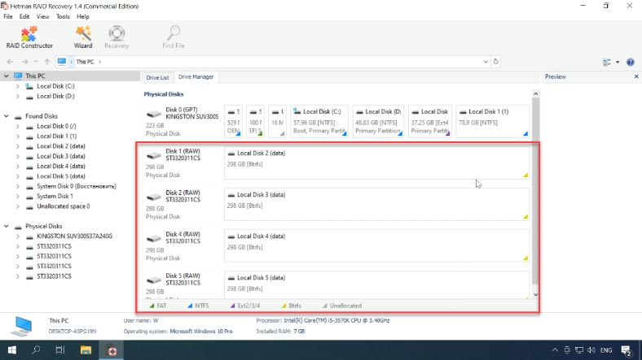Click the vertical scrollbar in Drive Manager
The width and height of the screenshot is (642, 360).
(x=535, y=191)
